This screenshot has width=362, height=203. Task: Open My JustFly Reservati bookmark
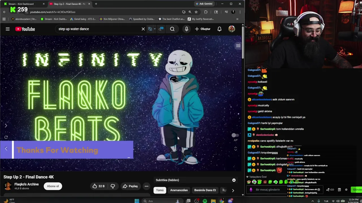pos(201,19)
